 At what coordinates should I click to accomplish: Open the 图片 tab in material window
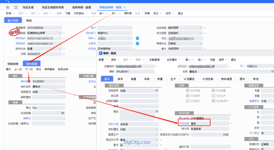point(242,79)
